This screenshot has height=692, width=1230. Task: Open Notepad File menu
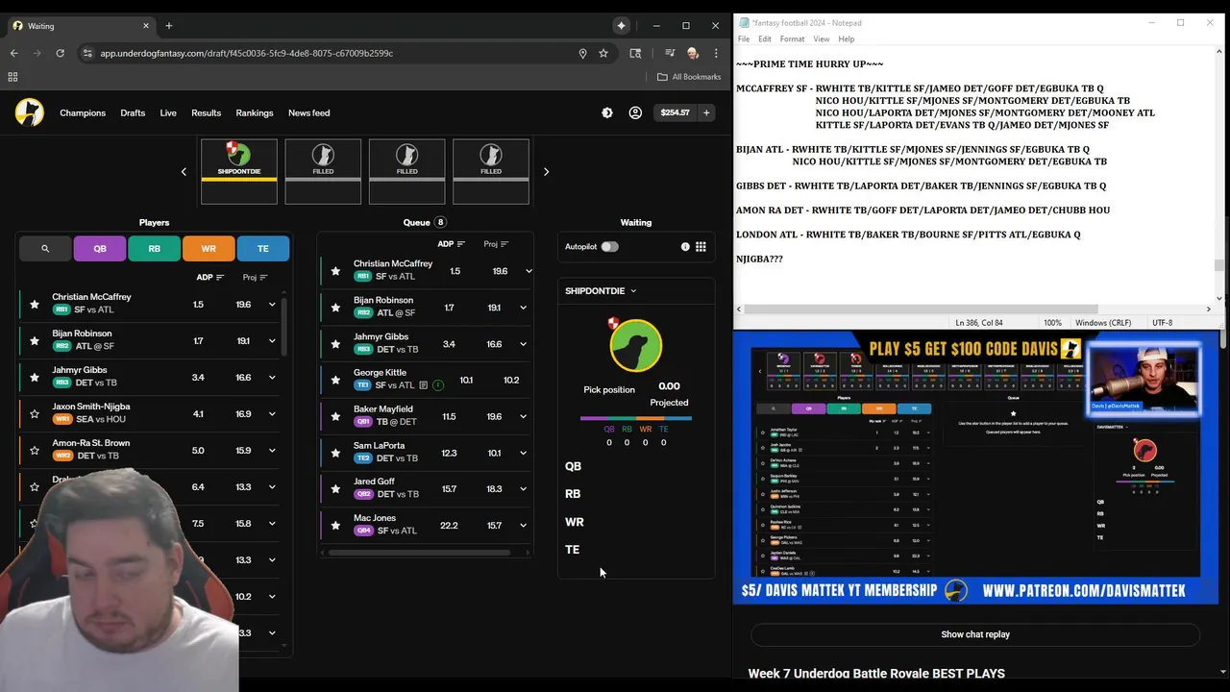pos(744,39)
